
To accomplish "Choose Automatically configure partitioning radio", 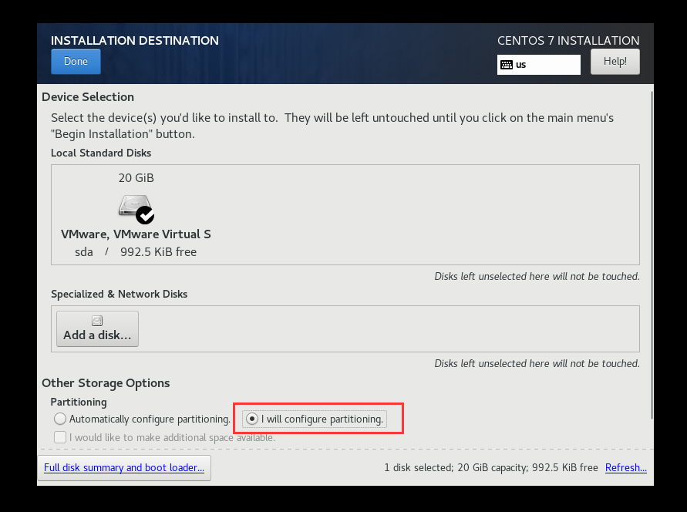I will [60, 419].
